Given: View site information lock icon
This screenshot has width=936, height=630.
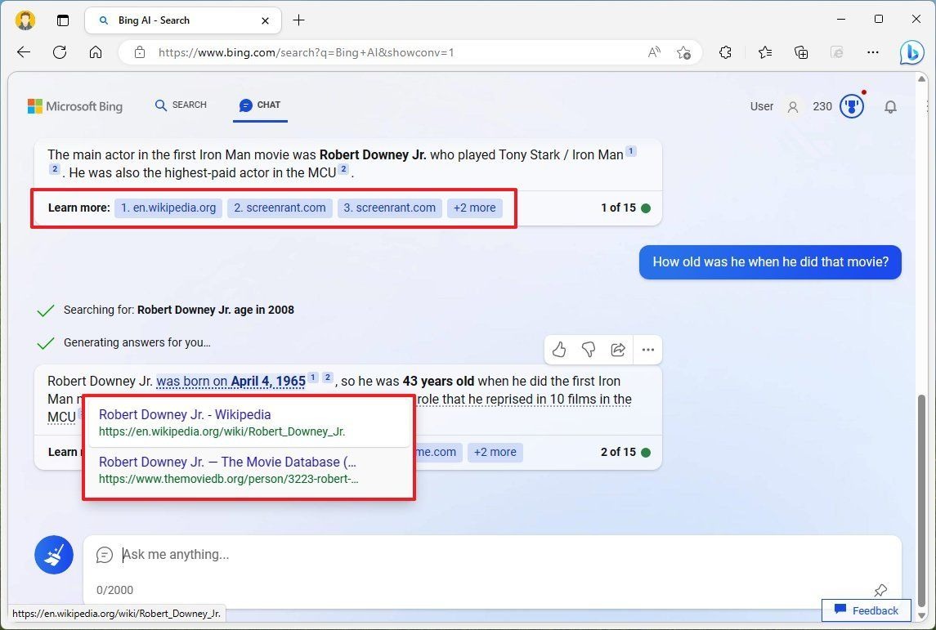Looking at the screenshot, I should (x=140, y=52).
